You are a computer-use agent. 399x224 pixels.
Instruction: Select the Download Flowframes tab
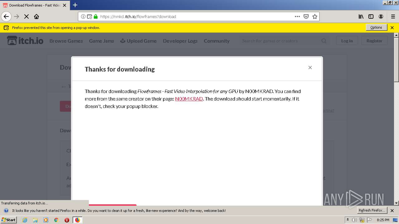point(35,5)
